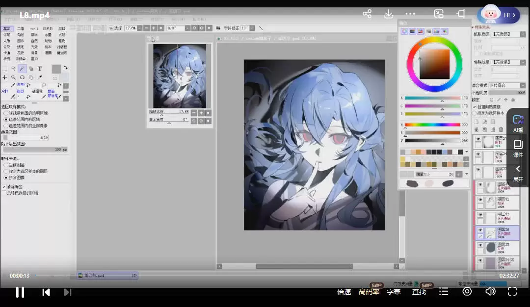Viewport: 530px width, 307px height.
Task: Select 色差范围内的区域 radio button
Action: coord(6,119)
